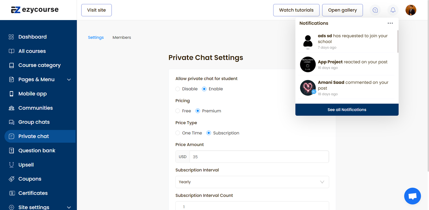Open notifications three-dot options menu
The image size is (429, 210).
390,23
